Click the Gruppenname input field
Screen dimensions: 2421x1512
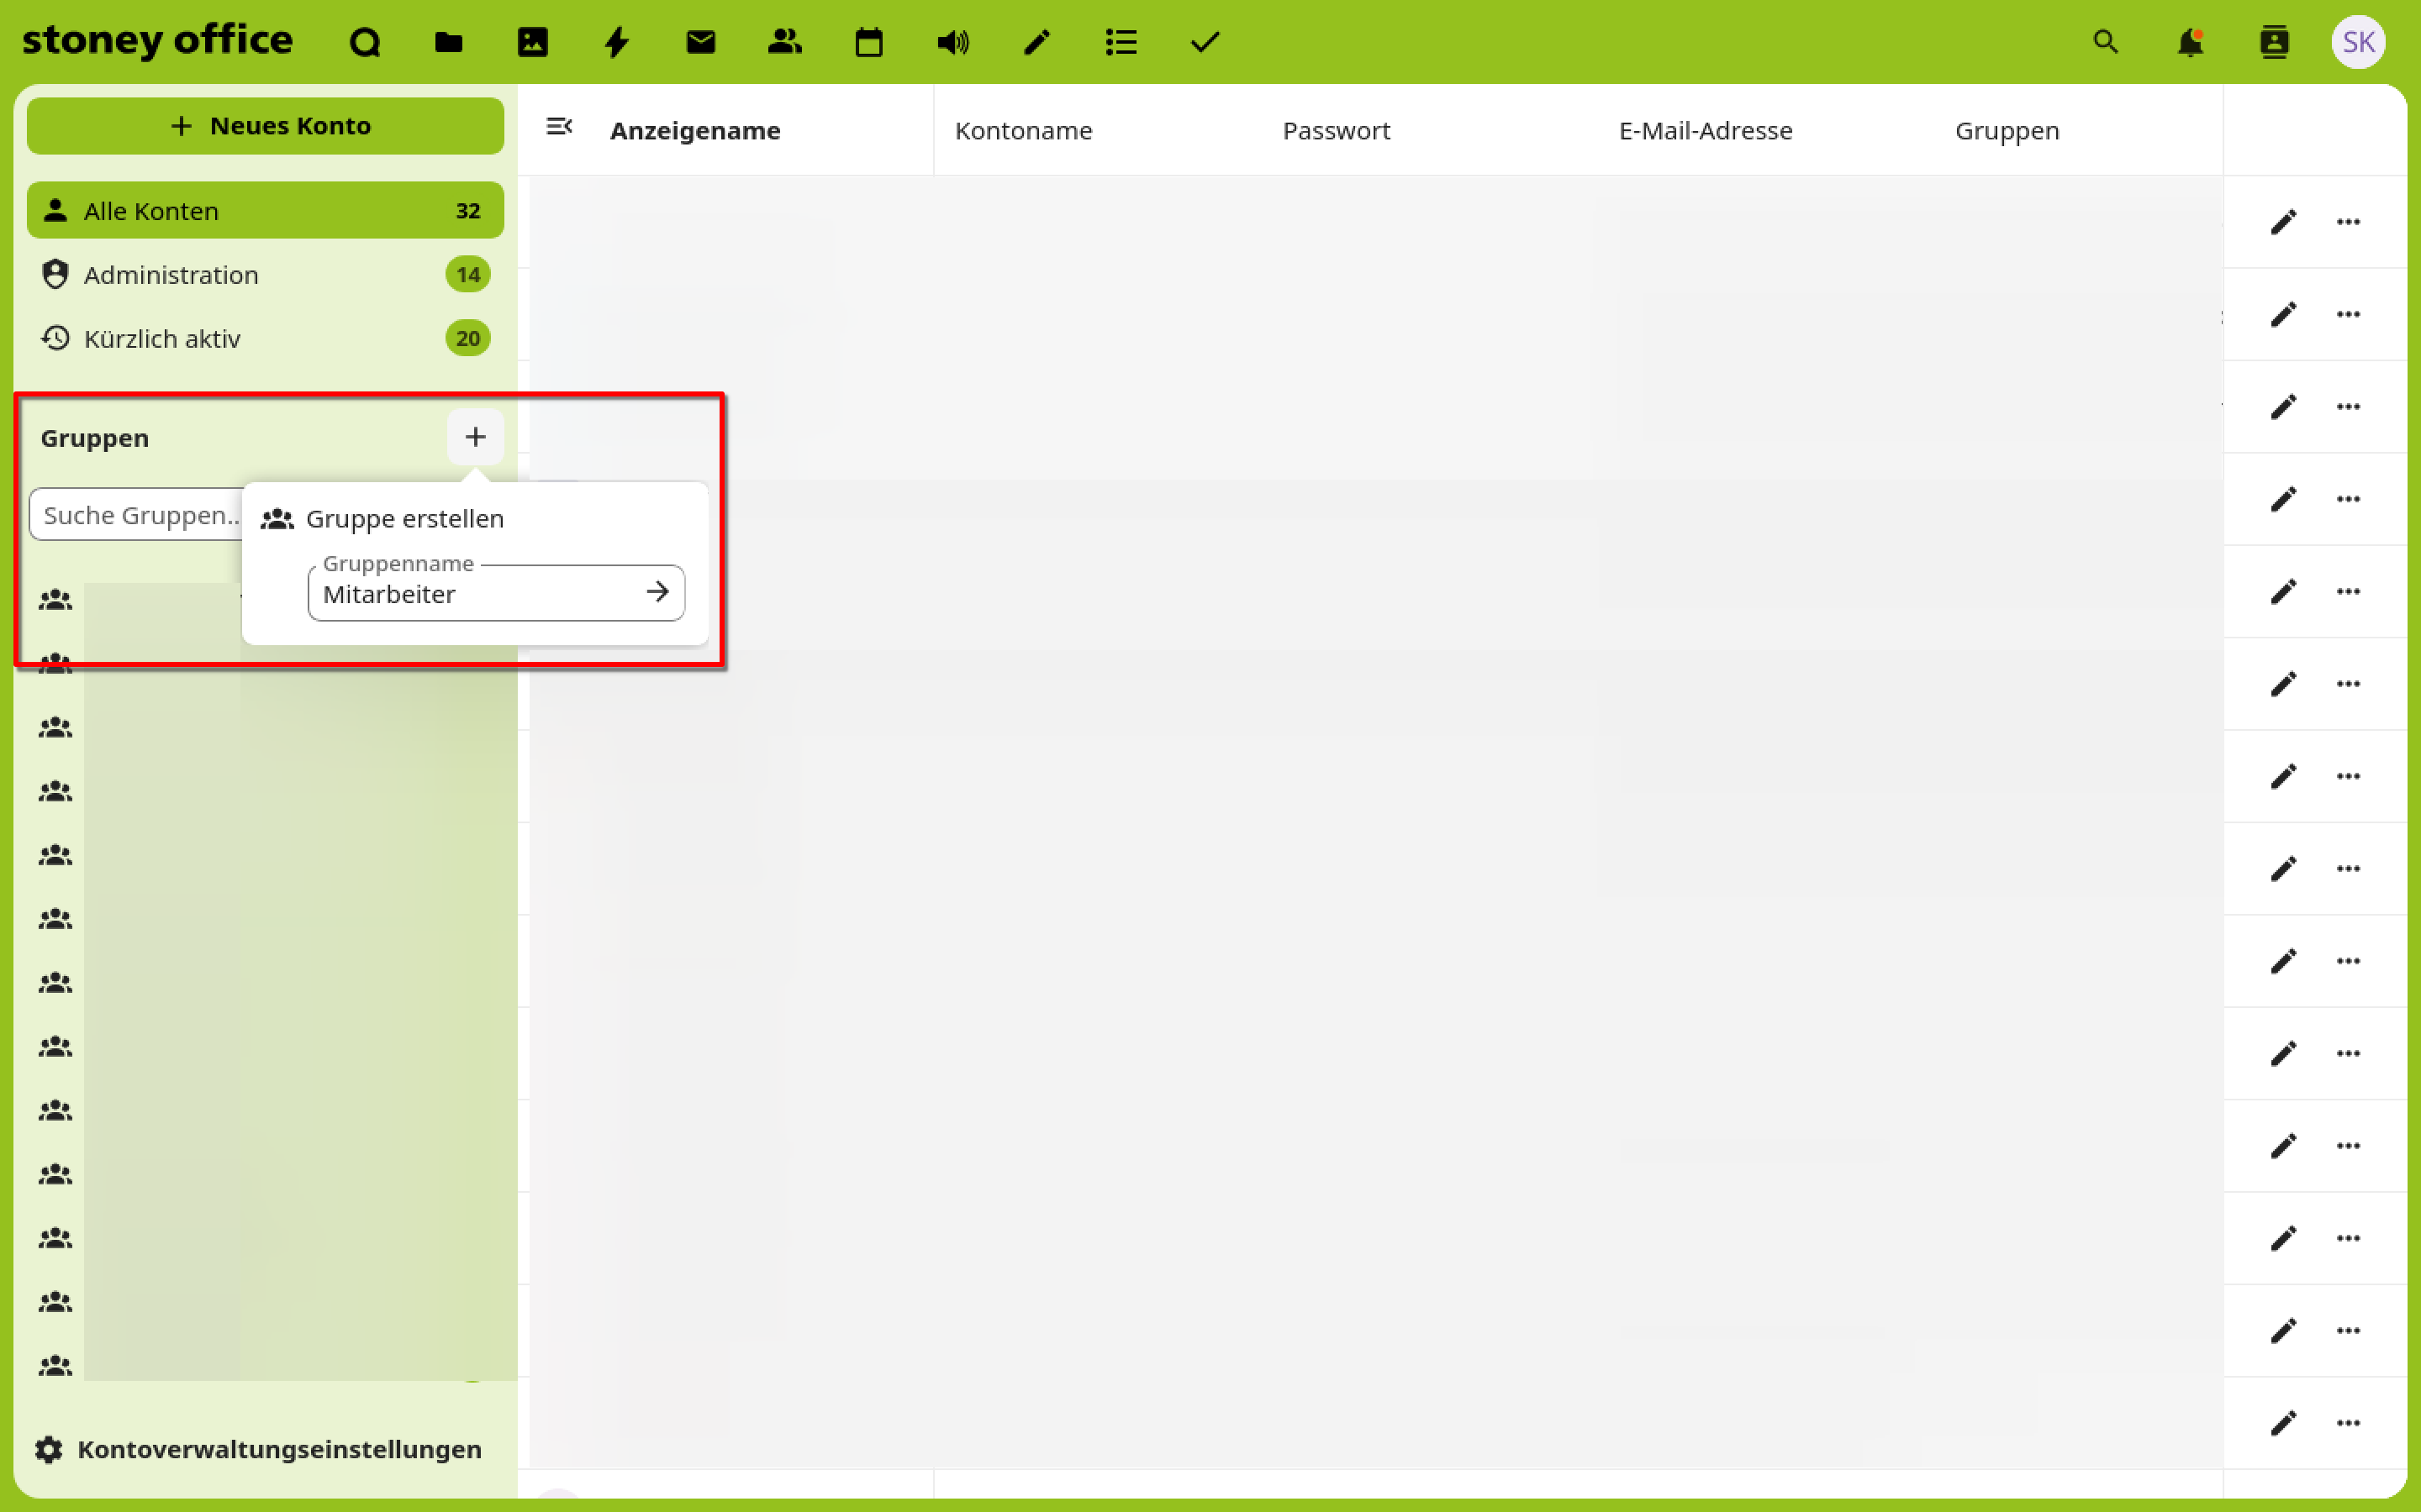click(x=475, y=594)
